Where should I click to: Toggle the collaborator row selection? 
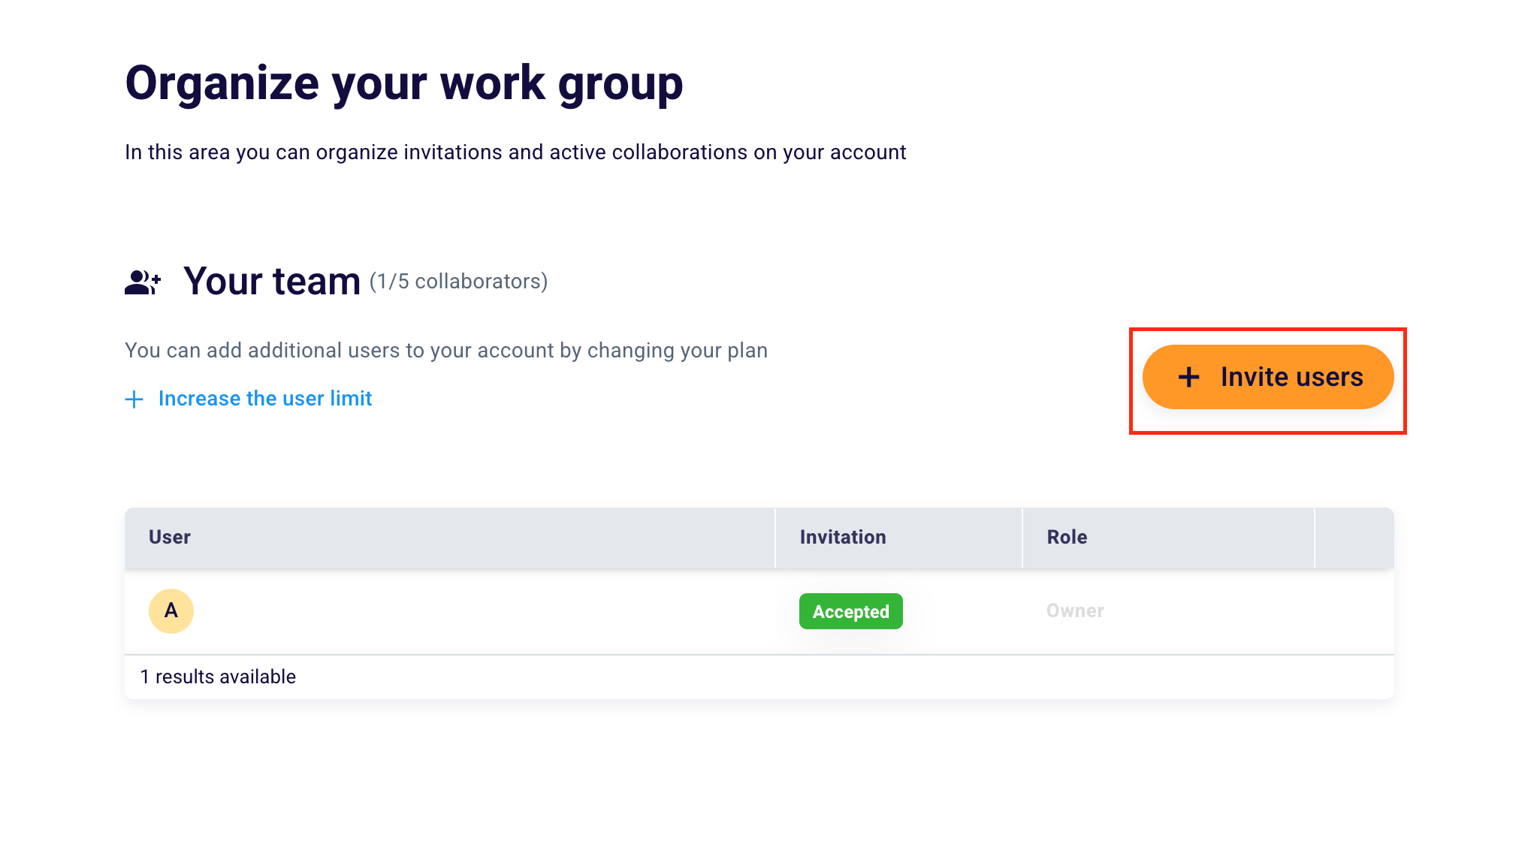click(451, 611)
